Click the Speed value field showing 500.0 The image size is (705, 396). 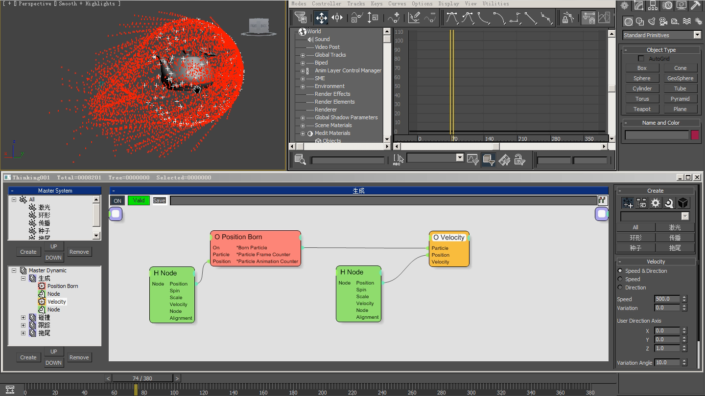[667, 299]
